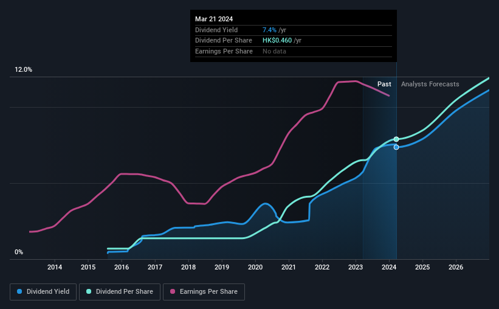The height and width of the screenshot is (309, 499).
Task: Click the teal data point marker at Mar 2024
Action: 396,139
